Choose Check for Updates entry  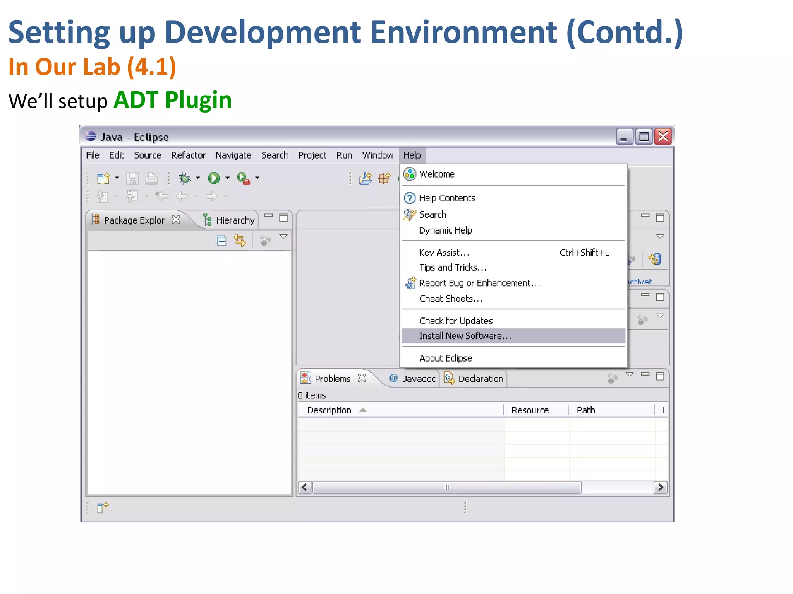pyautogui.click(x=513, y=321)
